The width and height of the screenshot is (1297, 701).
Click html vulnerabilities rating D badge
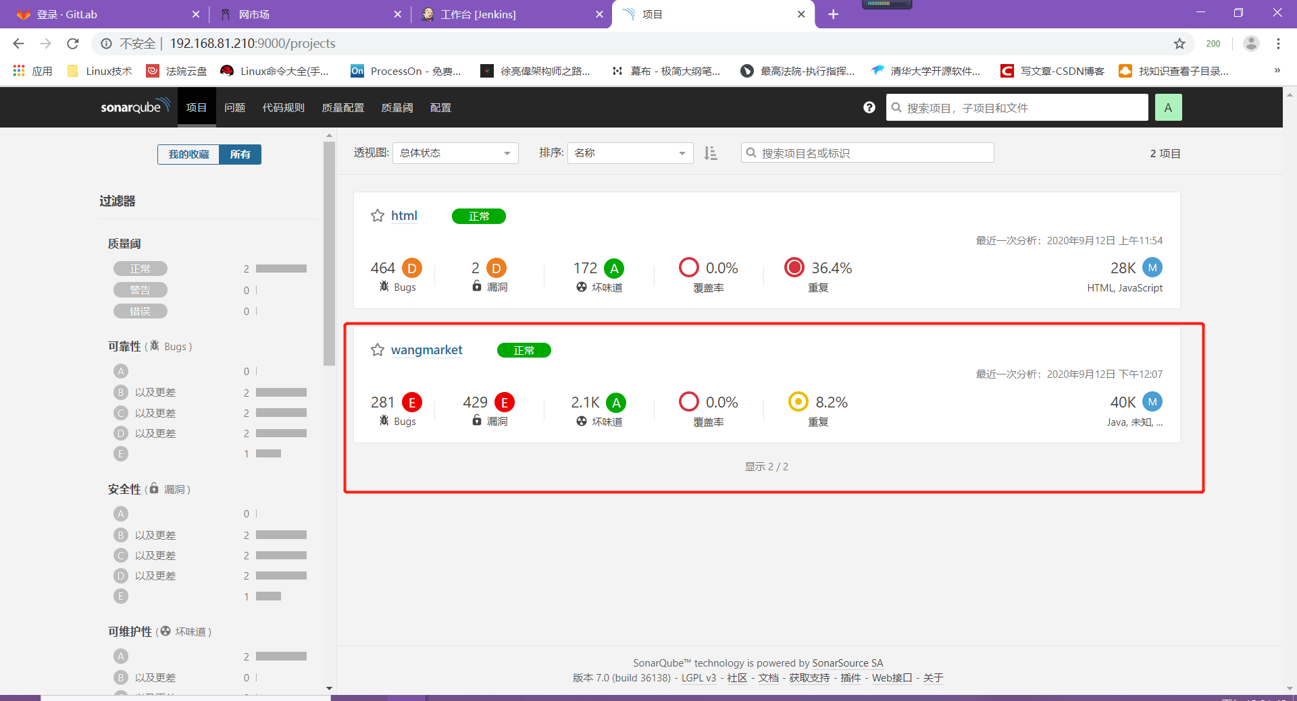[497, 269]
